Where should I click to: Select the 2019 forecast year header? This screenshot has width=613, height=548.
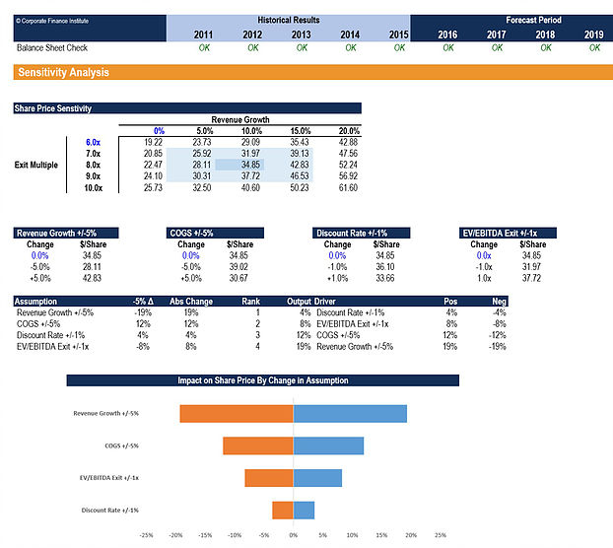(x=592, y=34)
